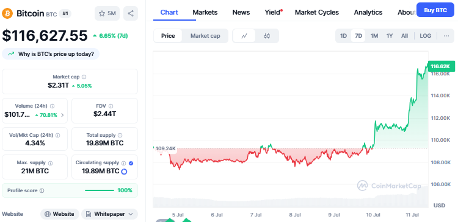458x222 pixels.
Task: Switch to the News tab
Action: point(241,12)
